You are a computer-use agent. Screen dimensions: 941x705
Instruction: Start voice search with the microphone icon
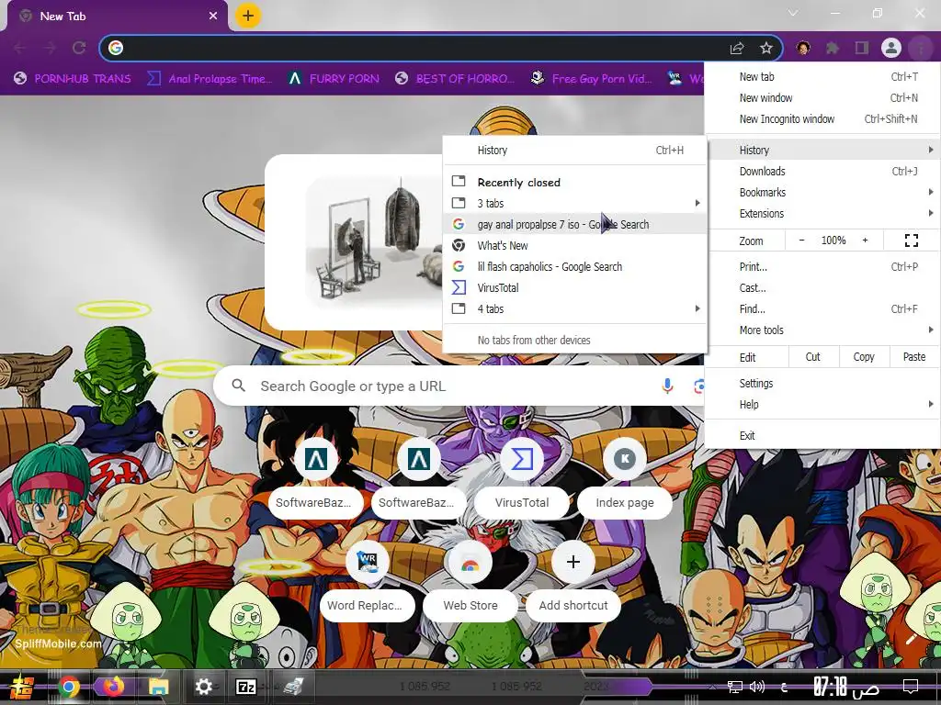pyautogui.click(x=667, y=386)
